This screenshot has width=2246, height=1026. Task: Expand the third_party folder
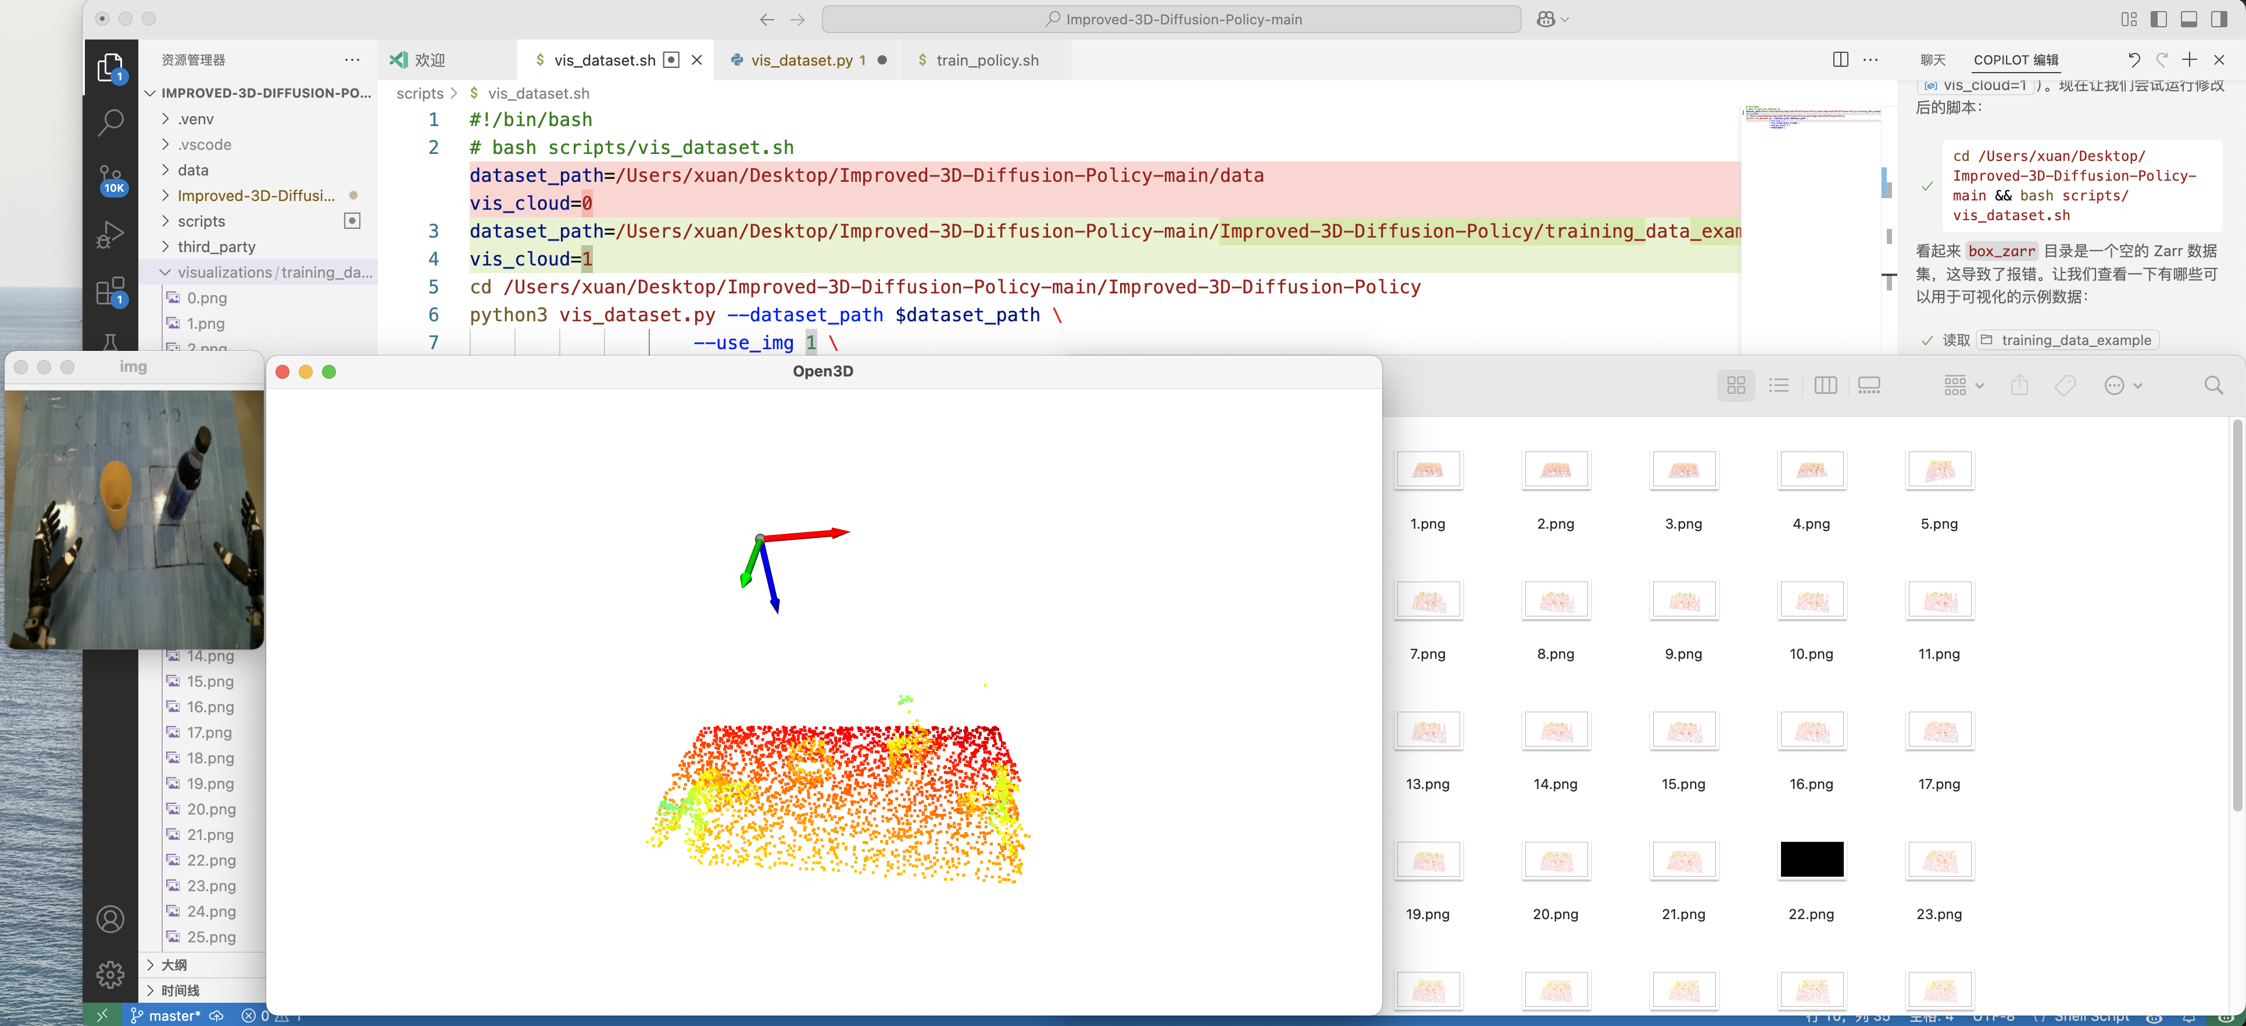click(x=216, y=247)
